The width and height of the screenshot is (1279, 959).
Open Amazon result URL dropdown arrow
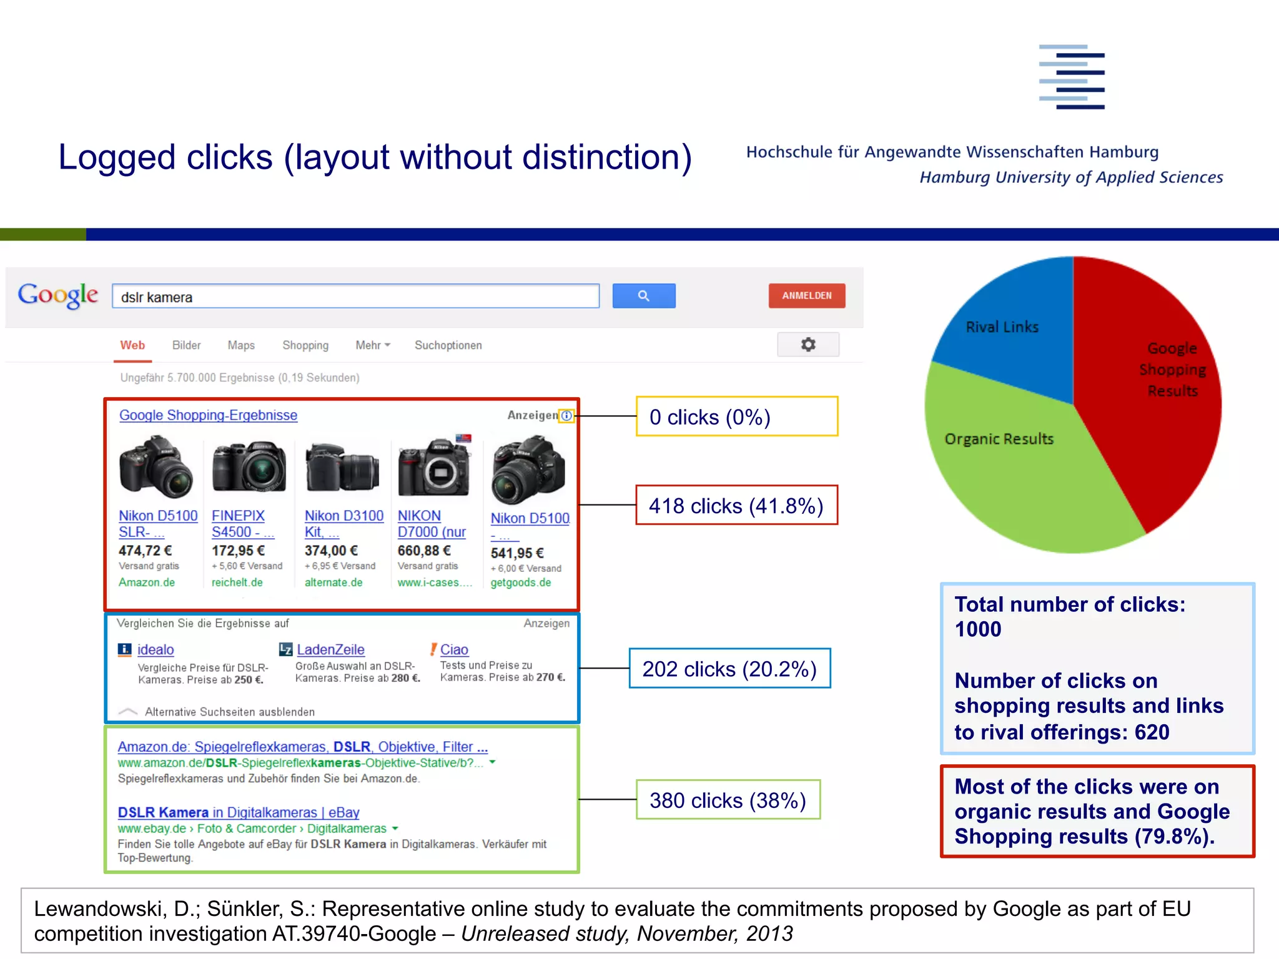(x=492, y=762)
